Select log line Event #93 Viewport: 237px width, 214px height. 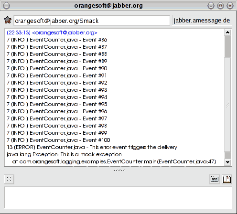click(57, 90)
